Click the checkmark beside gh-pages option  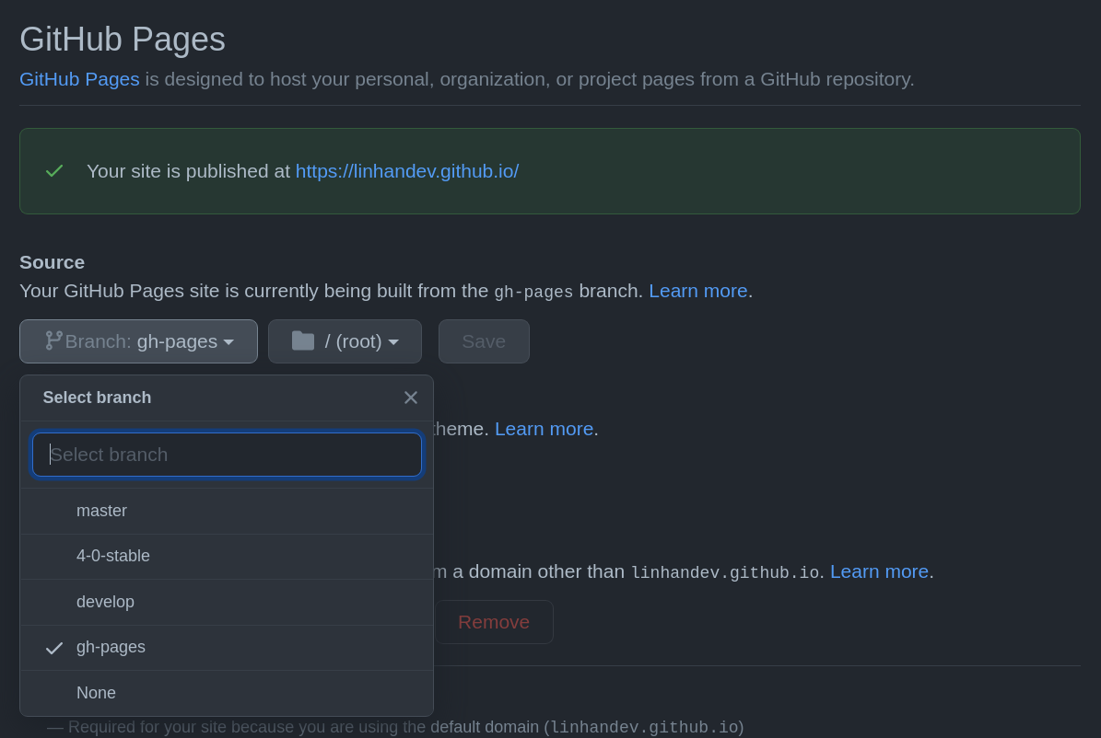pyautogui.click(x=54, y=648)
